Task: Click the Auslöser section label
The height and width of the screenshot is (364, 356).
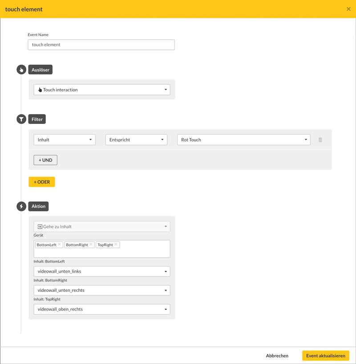Action: tap(40, 70)
